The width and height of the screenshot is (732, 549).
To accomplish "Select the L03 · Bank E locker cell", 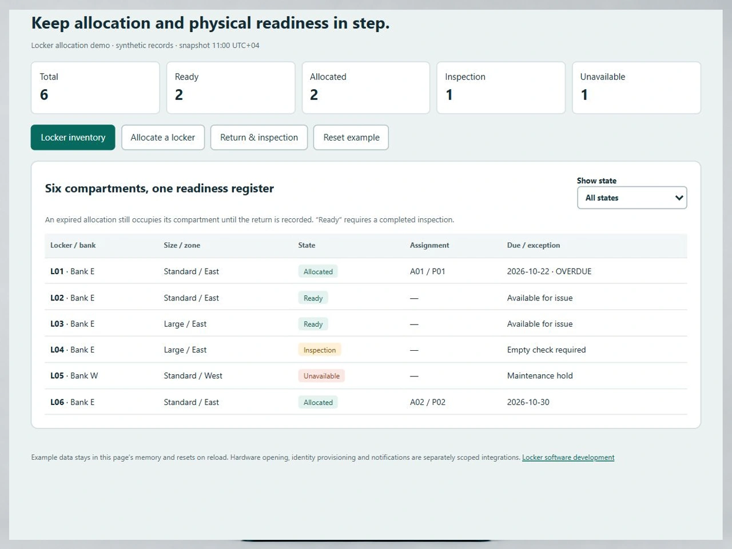I will point(73,324).
